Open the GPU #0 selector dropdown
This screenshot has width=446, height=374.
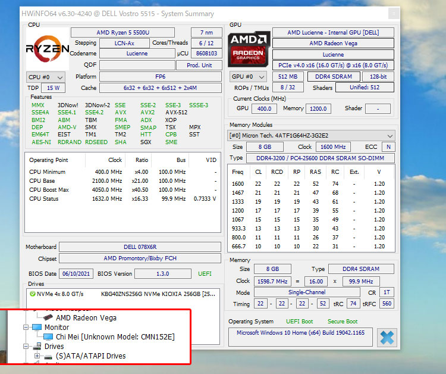pyautogui.click(x=249, y=77)
